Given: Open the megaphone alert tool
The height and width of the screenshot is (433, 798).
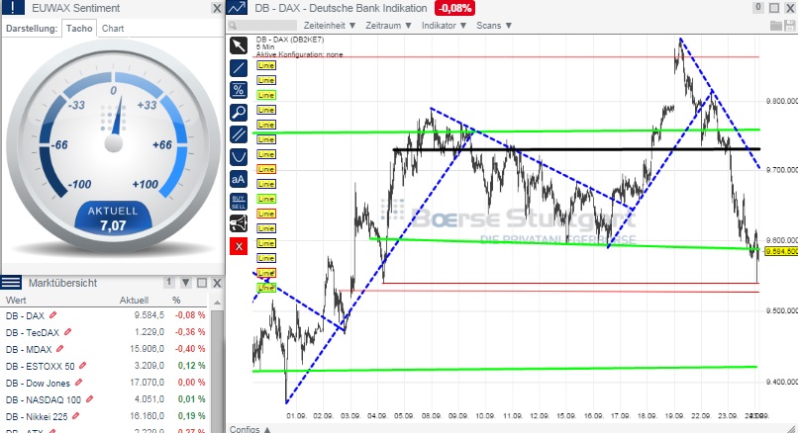Looking at the screenshot, I should 239,223.
